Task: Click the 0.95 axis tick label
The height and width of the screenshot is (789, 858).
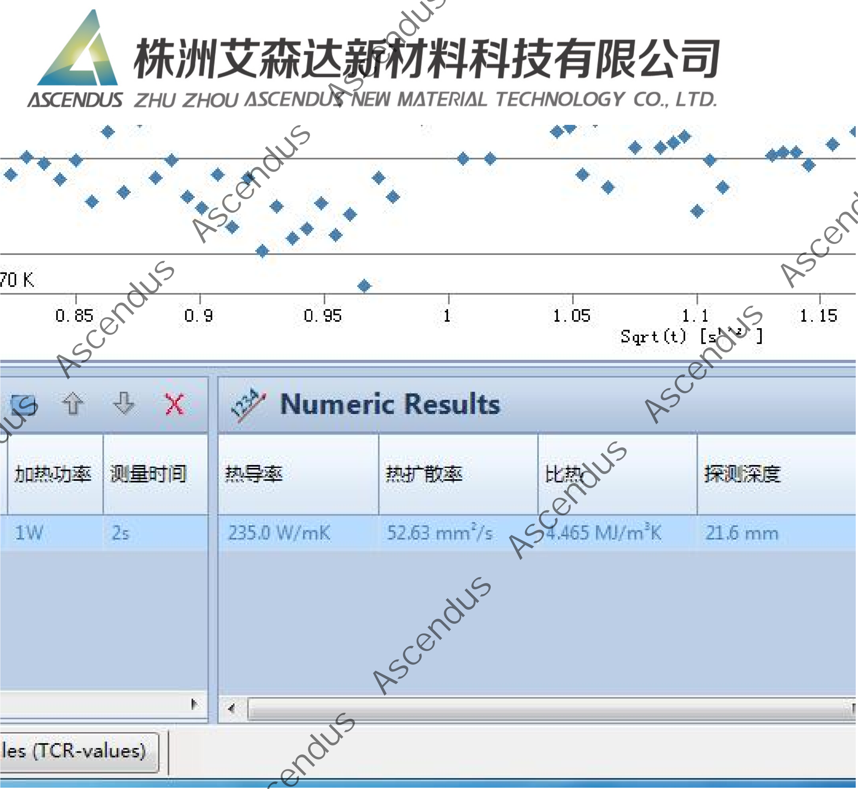Action: pyautogui.click(x=323, y=316)
